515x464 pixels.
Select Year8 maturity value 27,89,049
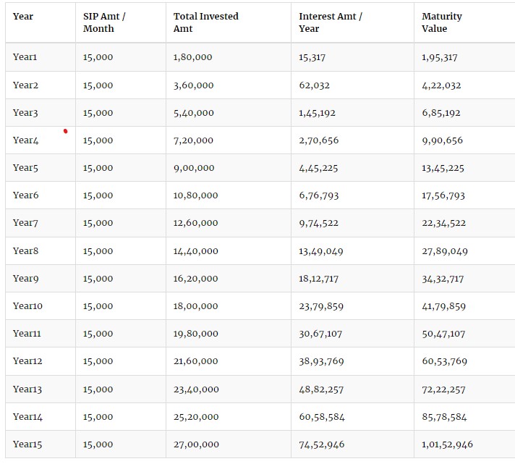click(x=445, y=251)
